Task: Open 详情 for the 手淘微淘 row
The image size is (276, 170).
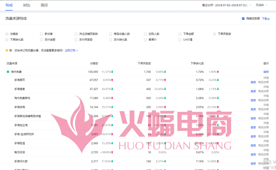Action: [266, 105]
